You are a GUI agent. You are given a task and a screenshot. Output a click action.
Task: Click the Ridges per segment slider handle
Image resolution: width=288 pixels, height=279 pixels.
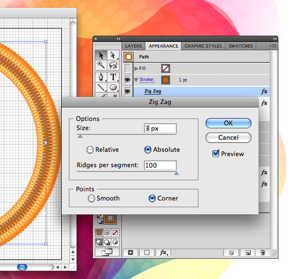coord(176,173)
